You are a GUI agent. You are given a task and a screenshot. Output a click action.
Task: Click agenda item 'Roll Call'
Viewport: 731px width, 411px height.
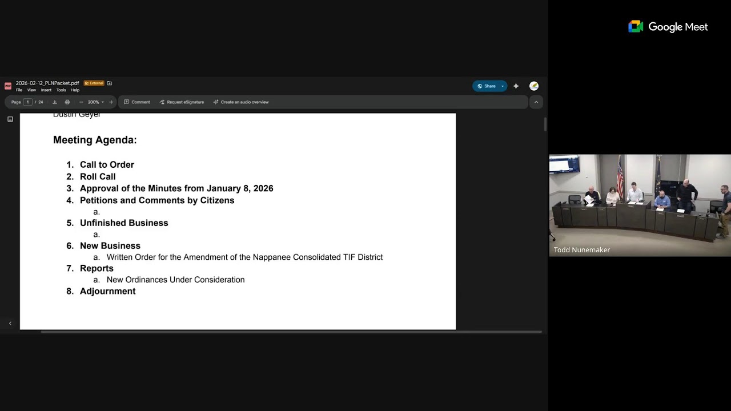coord(98,177)
